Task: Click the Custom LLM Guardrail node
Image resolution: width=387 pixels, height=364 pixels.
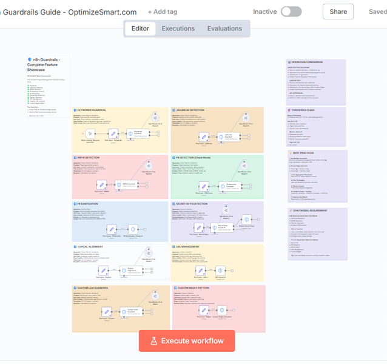Action: click(123, 312)
